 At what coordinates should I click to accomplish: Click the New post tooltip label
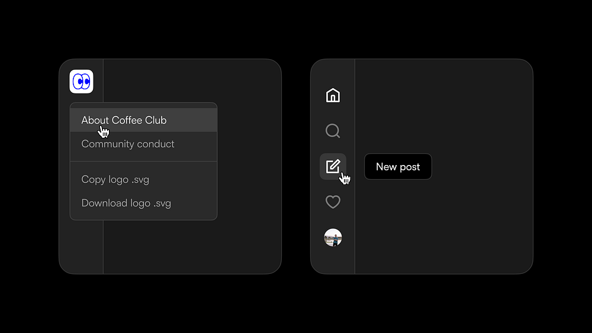[x=398, y=166]
